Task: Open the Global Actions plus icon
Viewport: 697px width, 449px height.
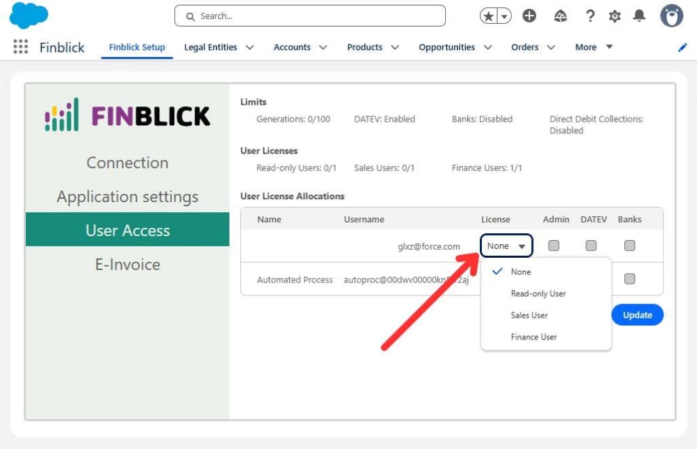Action: click(529, 16)
